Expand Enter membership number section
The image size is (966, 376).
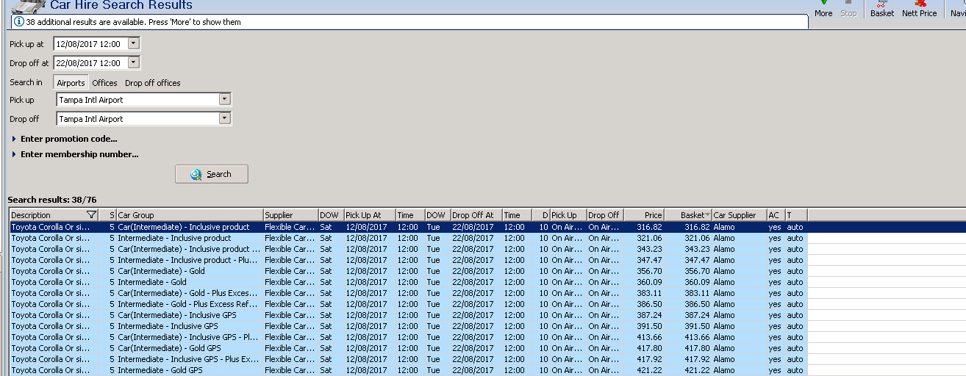[x=15, y=154]
